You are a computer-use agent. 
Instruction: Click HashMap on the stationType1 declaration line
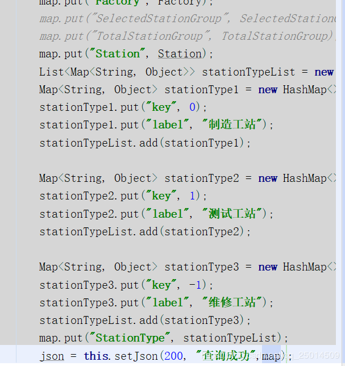point(305,90)
